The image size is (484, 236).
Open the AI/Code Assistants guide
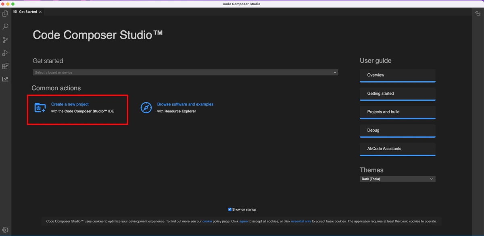tap(397, 149)
